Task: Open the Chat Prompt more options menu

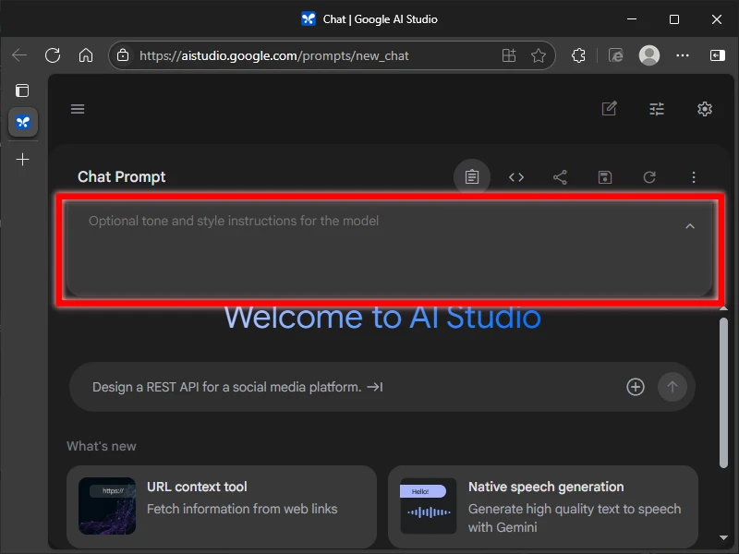Action: (694, 177)
